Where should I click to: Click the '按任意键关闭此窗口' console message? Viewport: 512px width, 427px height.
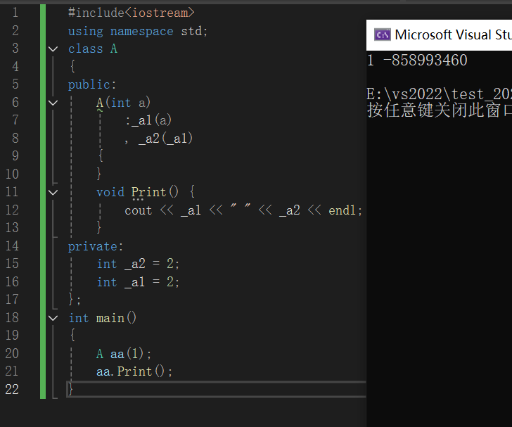pos(439,110)
